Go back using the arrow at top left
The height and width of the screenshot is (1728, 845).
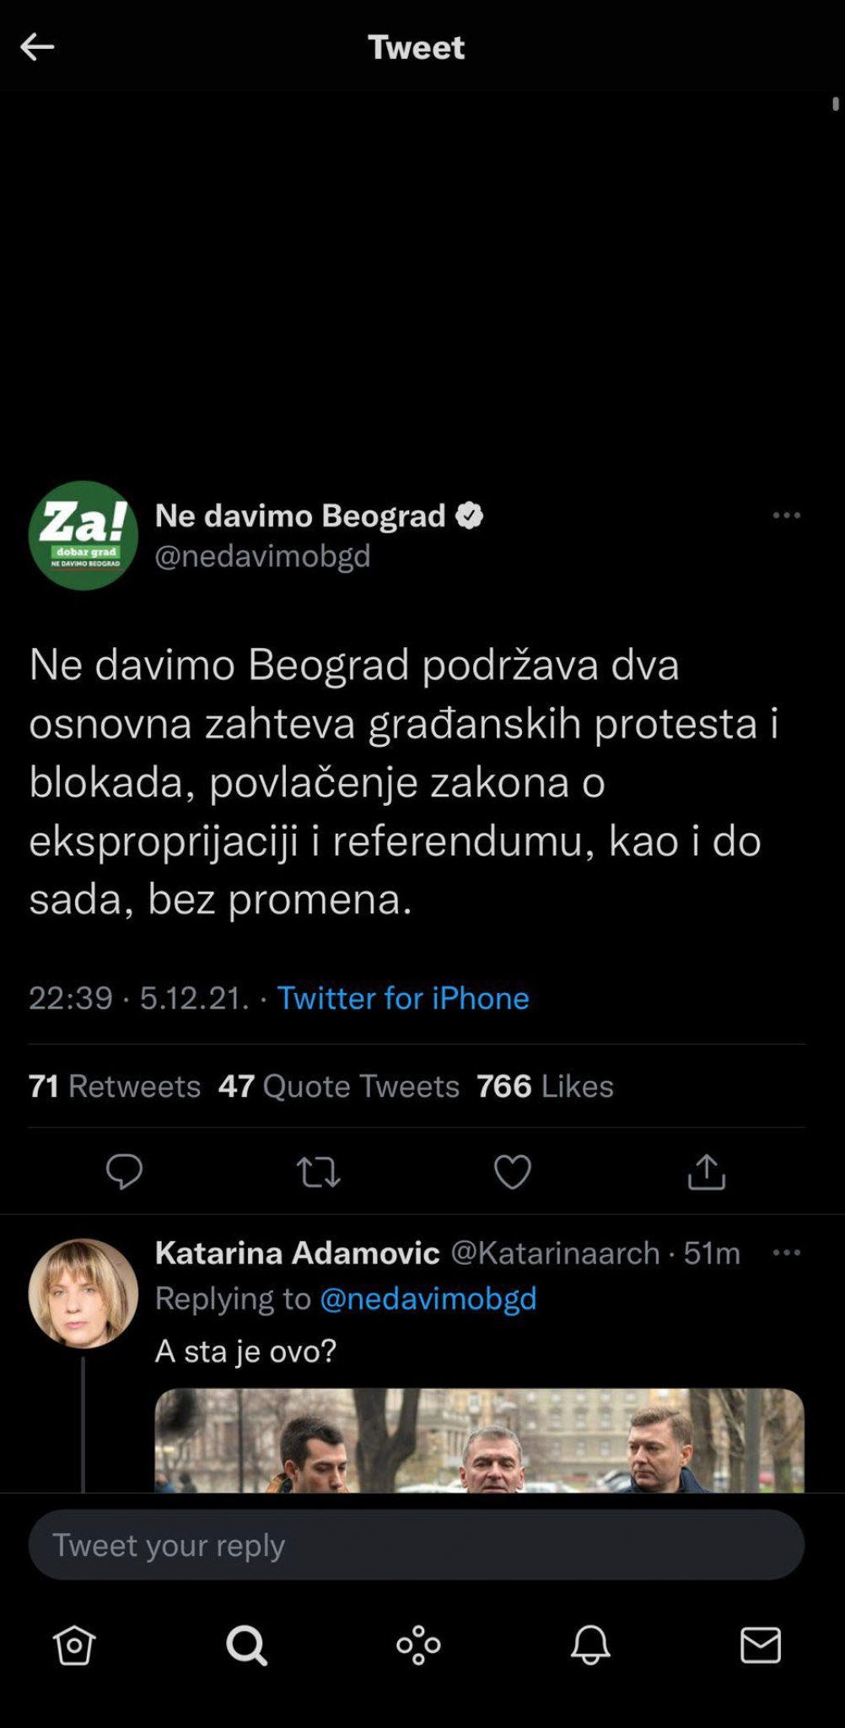tap(37, 46)
